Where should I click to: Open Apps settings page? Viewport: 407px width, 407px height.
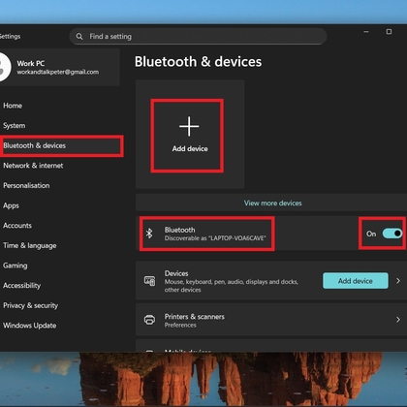pos(11,205)
